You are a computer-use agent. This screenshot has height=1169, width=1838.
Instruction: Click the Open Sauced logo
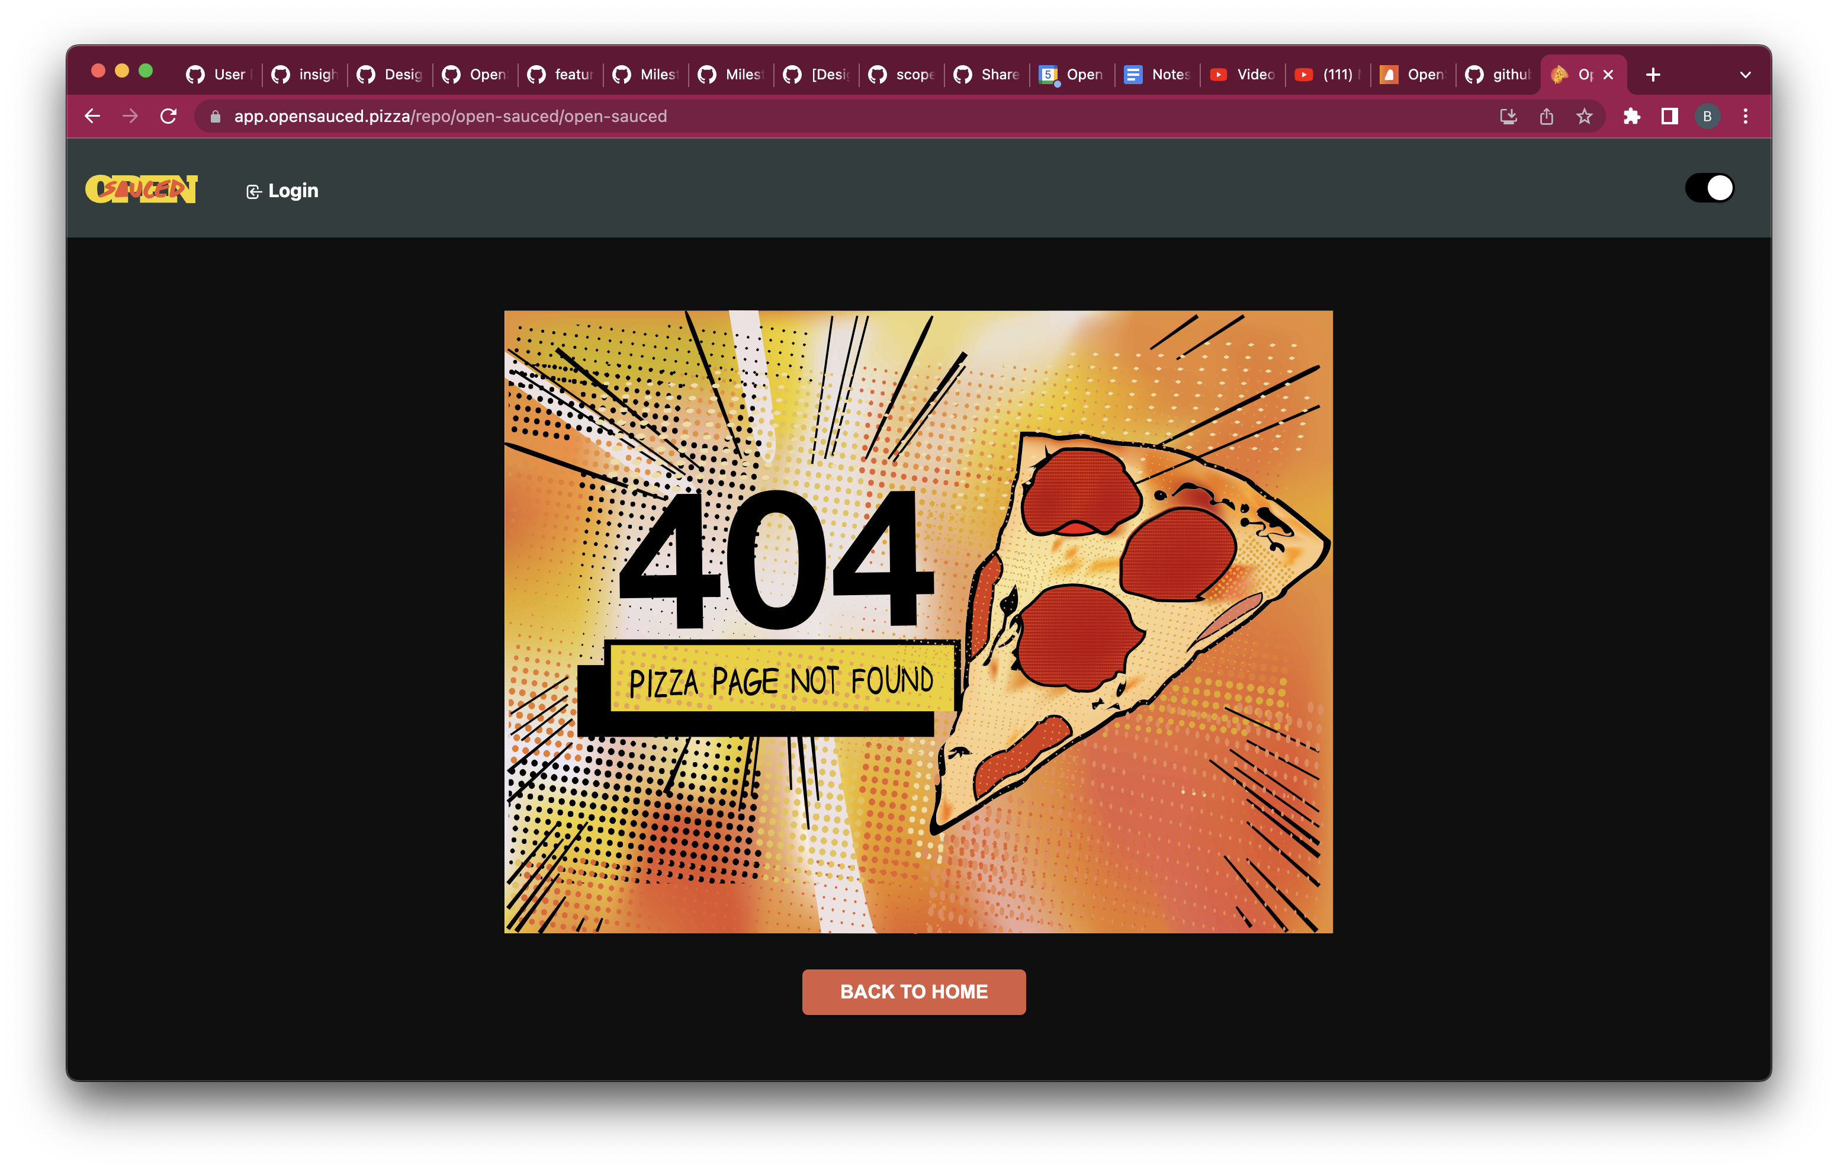(141, 188)
